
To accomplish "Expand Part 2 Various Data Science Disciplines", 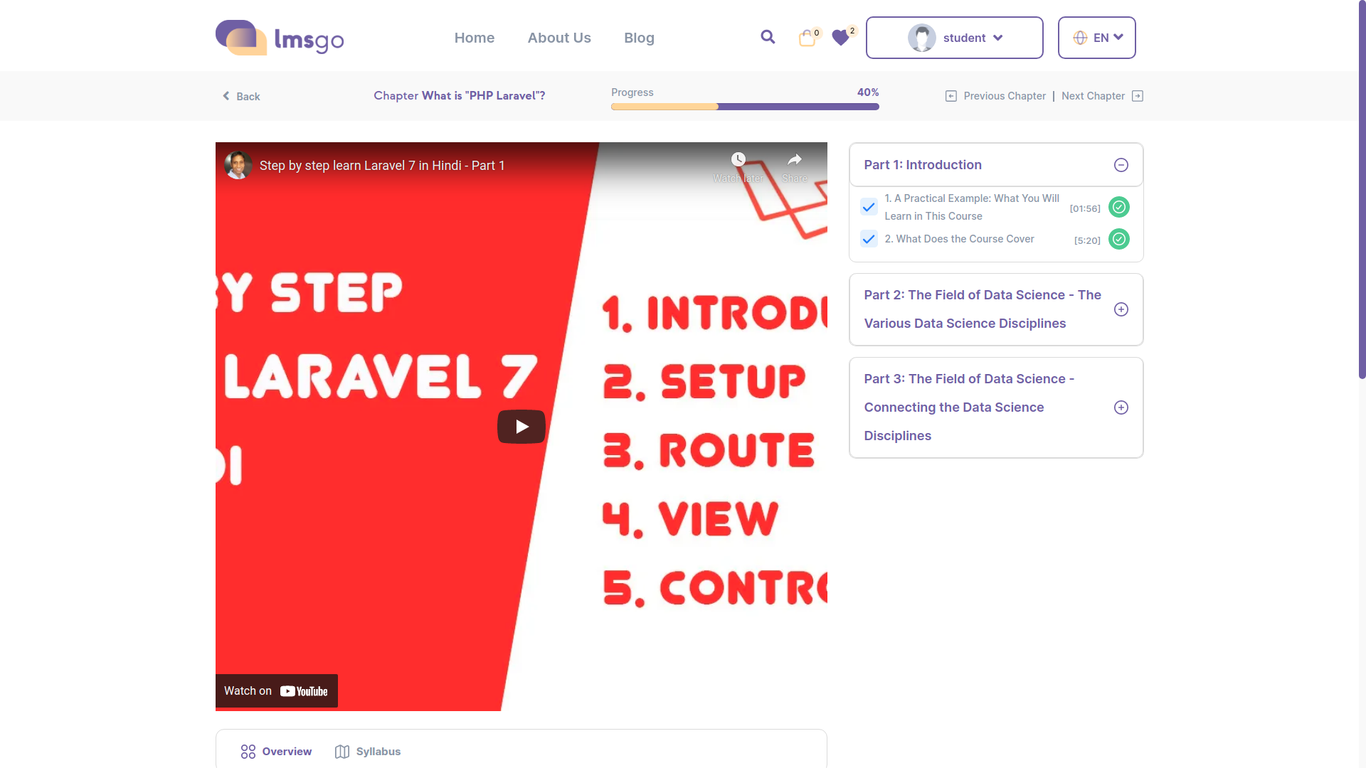I will pos(1121,309).
